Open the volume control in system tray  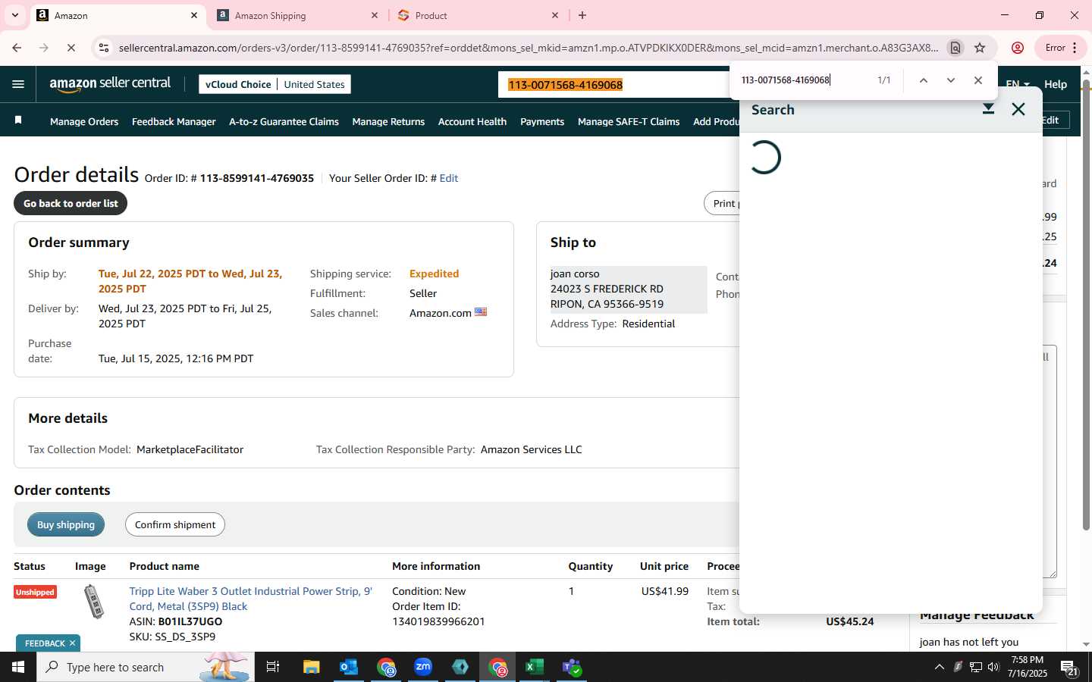point(993,667)
